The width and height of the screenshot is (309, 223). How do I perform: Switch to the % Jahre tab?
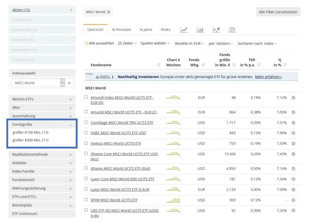[x=146, y=30]
